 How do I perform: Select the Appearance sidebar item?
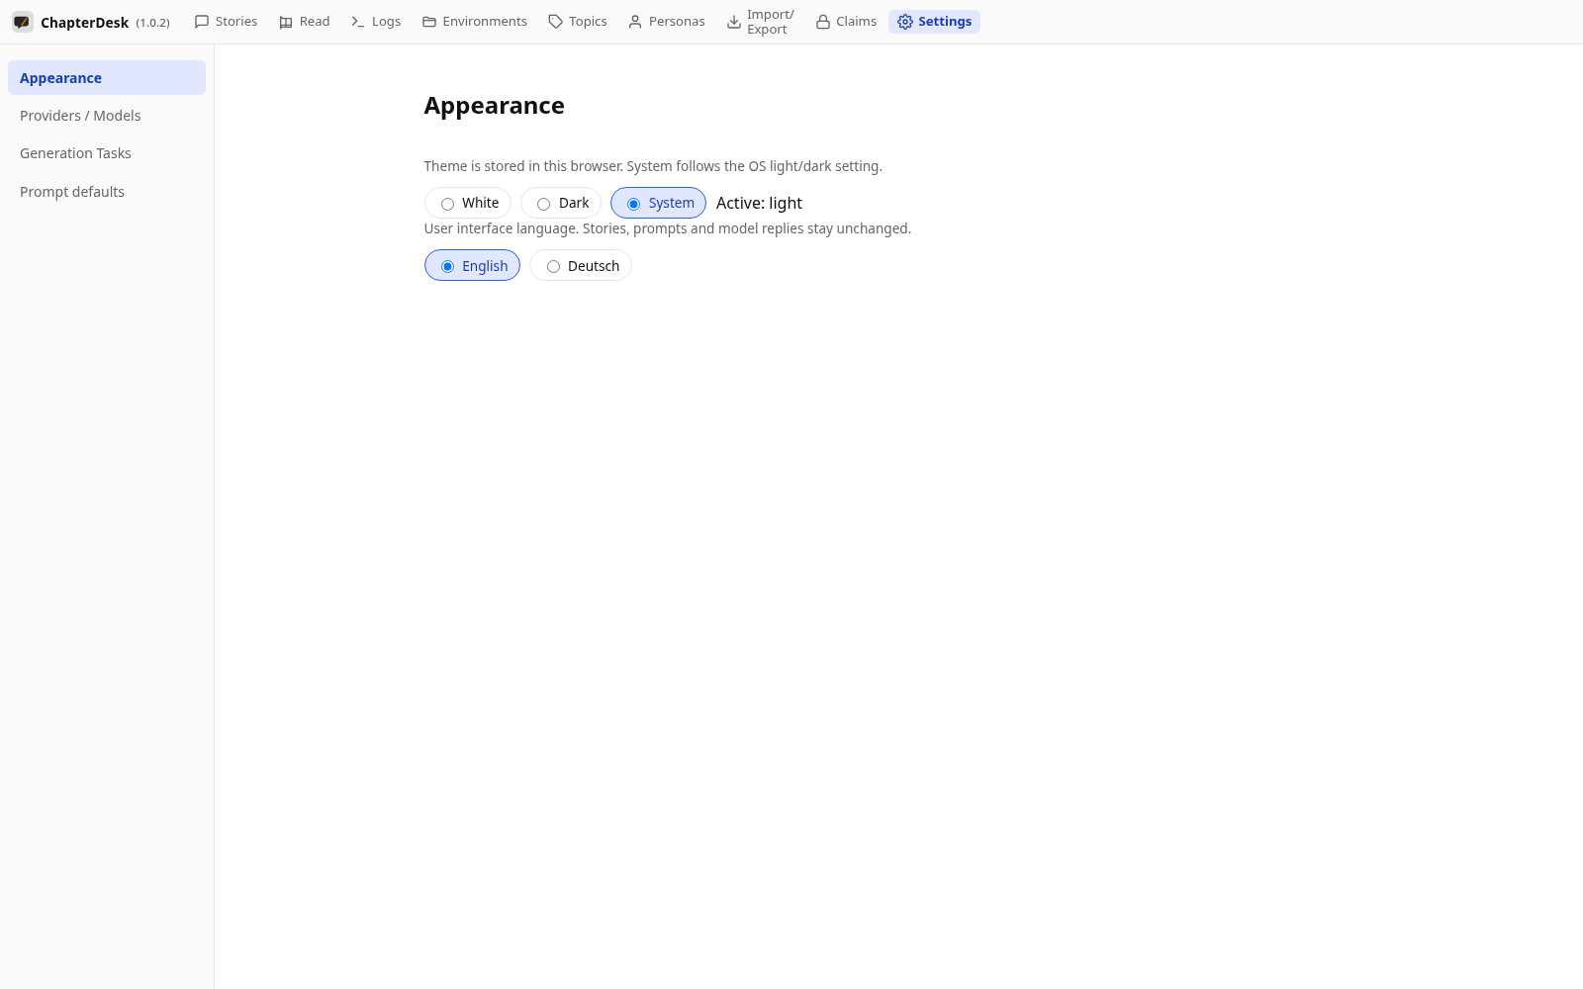[107, 78]
